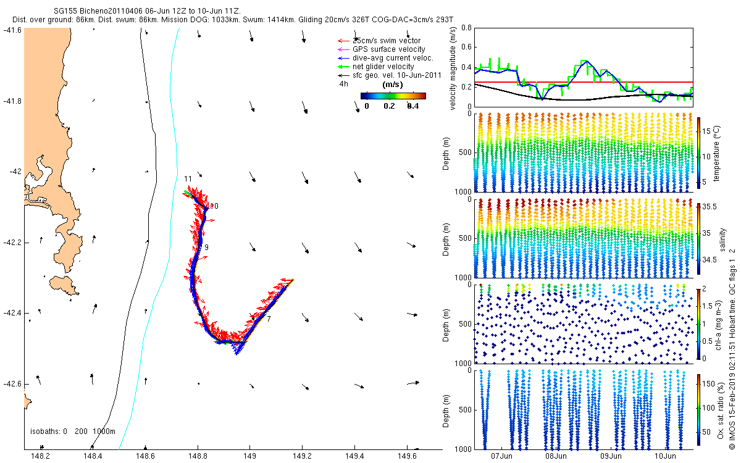The width and height of the screenshot is (741, 463).
Task: Click the '10Jun' date tick label
Action: pos(665,456)
